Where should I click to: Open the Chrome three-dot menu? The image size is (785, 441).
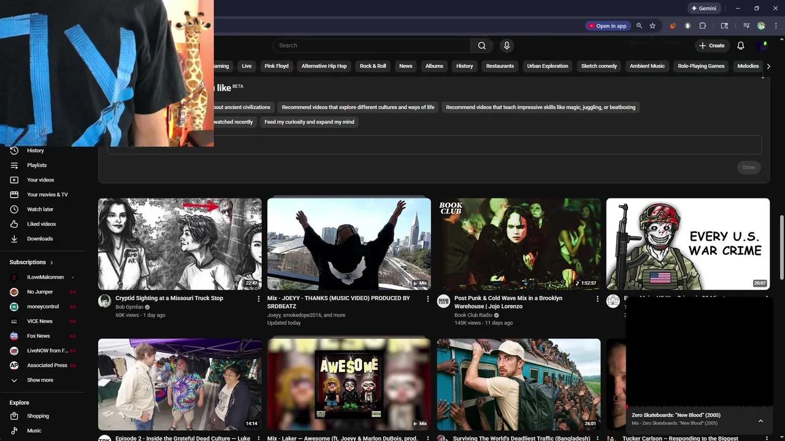point(776,26)
